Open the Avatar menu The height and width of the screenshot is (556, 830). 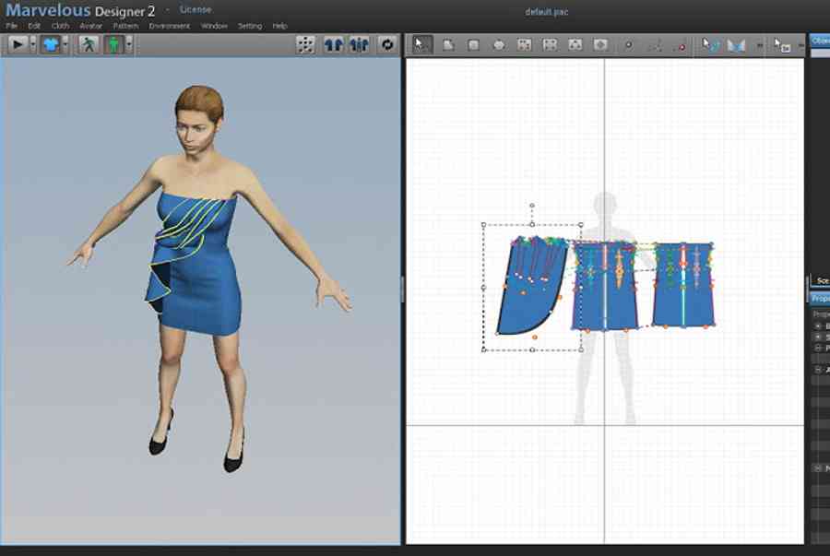click(91, 26)
